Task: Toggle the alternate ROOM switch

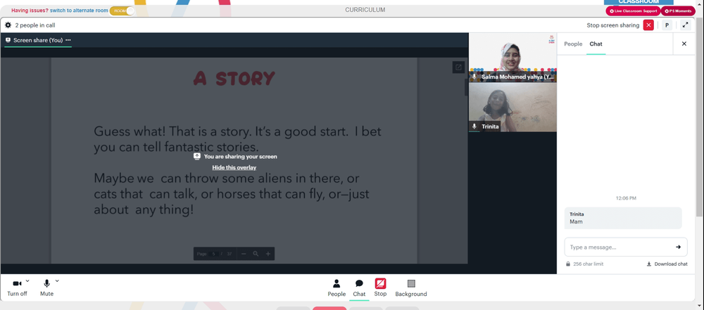Action: click(122, 11)
